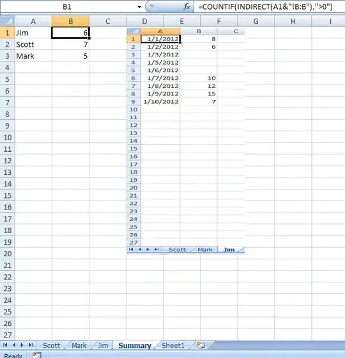Switch to the Summary sheet tab
Viewport: 345px width, 358px height.
tap(135, 345)
